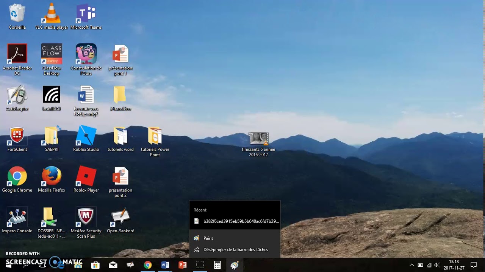This screenshot has height=272, width=485.
Task: Show hidden system tray icons
Action: (412, 265)
